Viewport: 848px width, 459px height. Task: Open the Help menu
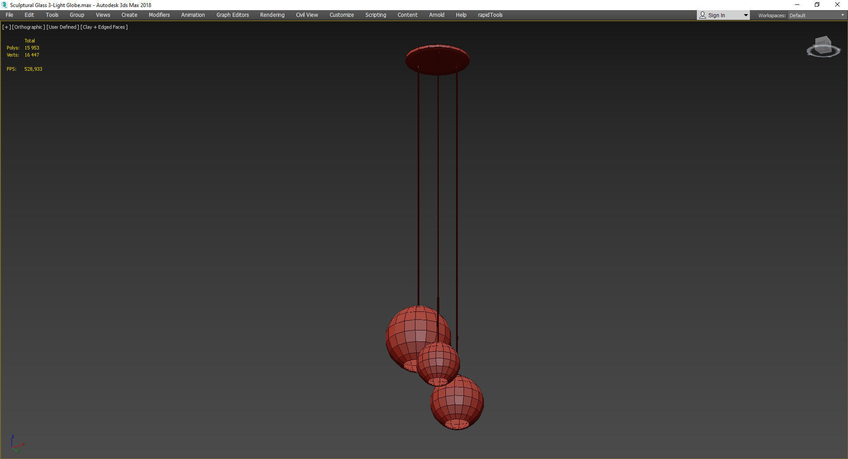461,15
